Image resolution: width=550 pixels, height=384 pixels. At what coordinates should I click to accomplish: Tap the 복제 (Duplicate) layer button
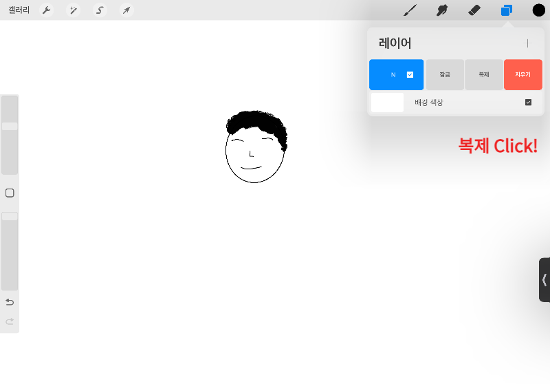pyautogui.click(x=484, y=74)
